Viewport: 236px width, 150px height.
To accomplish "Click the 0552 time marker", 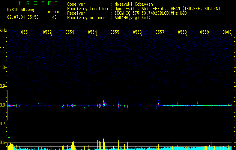I will coord(47,32).
